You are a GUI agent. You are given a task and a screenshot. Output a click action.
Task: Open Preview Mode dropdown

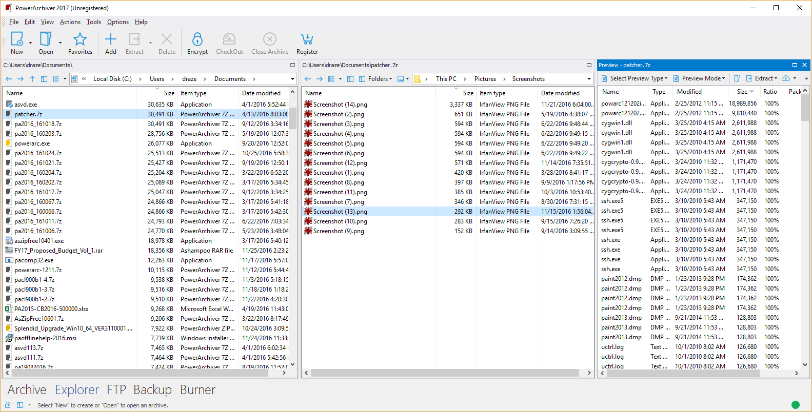(x=699, y=78)
